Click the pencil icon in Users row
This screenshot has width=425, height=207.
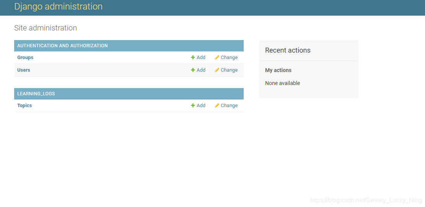tap(217, 70)
